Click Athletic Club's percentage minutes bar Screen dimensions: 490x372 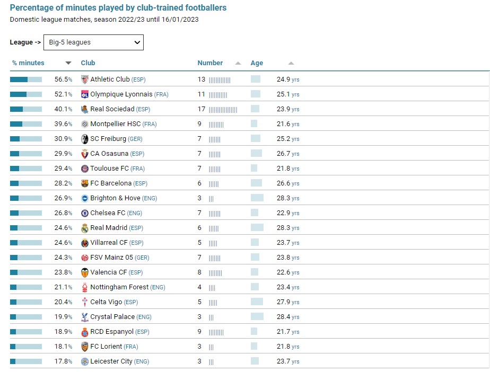(26, 79)
